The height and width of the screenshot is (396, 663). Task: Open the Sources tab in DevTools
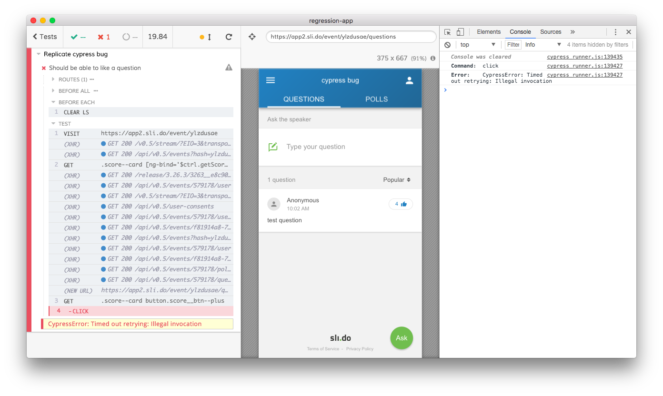(551, 32)
